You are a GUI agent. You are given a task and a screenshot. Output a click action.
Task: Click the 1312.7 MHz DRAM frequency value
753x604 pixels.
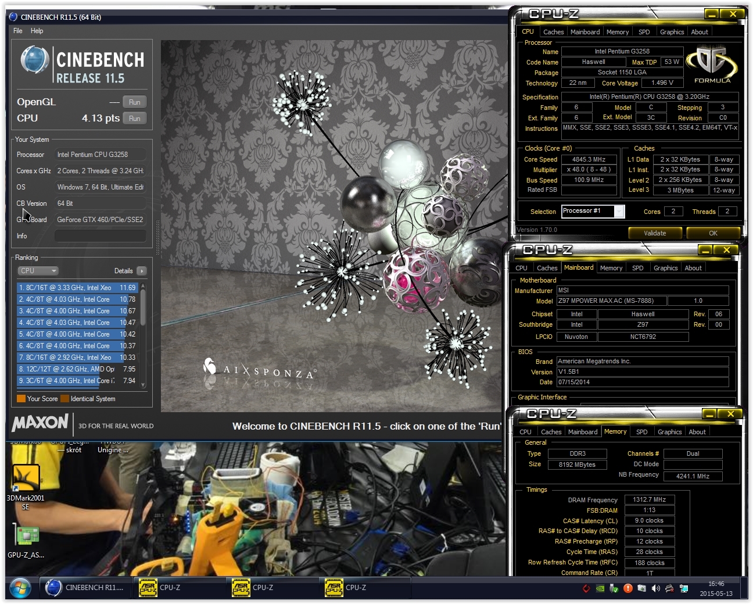click(x=649, y=499)
